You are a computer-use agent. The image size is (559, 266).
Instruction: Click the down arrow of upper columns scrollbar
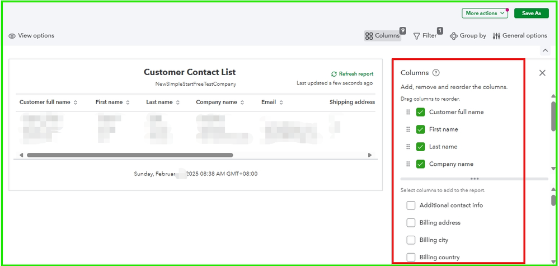(553, 169)
